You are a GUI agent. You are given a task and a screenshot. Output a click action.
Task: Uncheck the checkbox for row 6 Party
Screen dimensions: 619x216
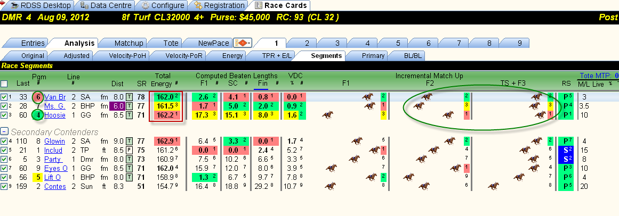point(4,159)
